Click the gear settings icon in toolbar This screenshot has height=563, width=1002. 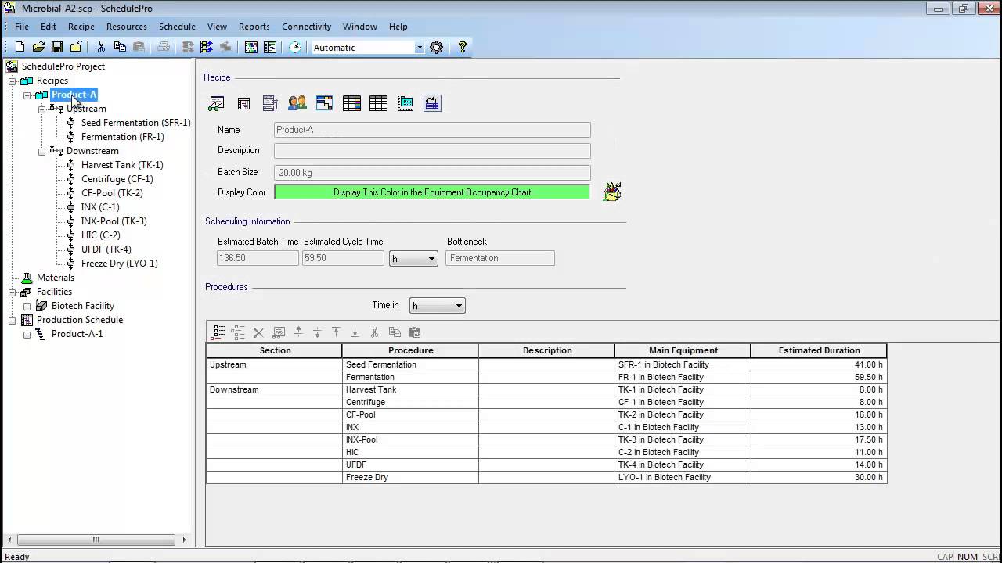pyautogui.click(x=437, y=48)
